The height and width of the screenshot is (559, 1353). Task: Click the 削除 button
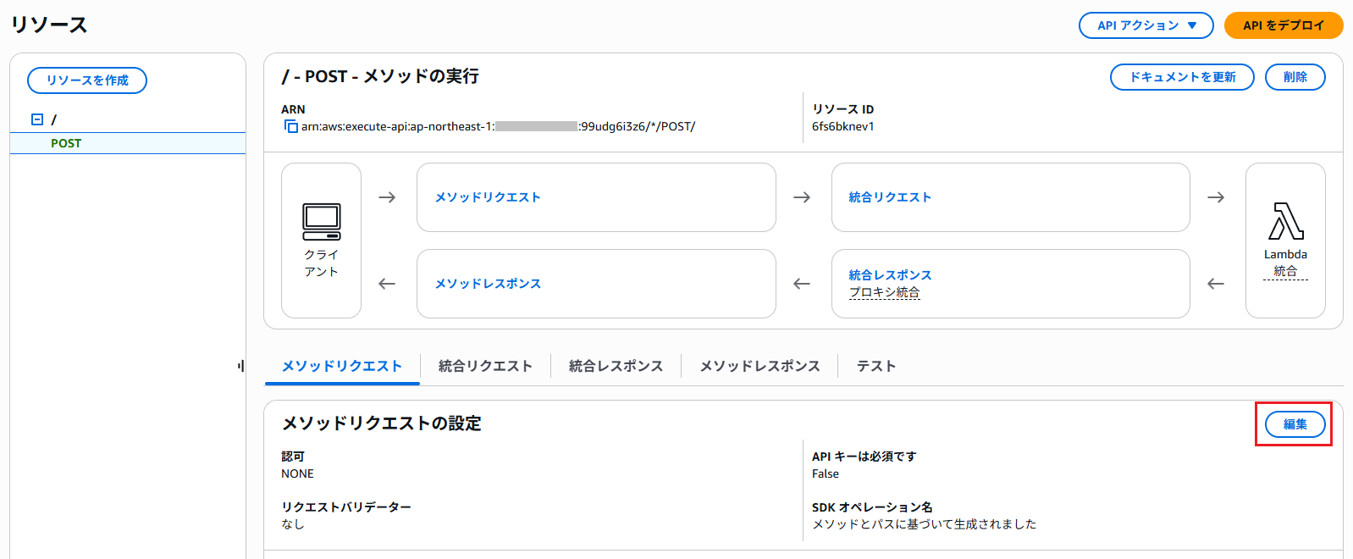pyautogui.click(x=1295, y=77)
